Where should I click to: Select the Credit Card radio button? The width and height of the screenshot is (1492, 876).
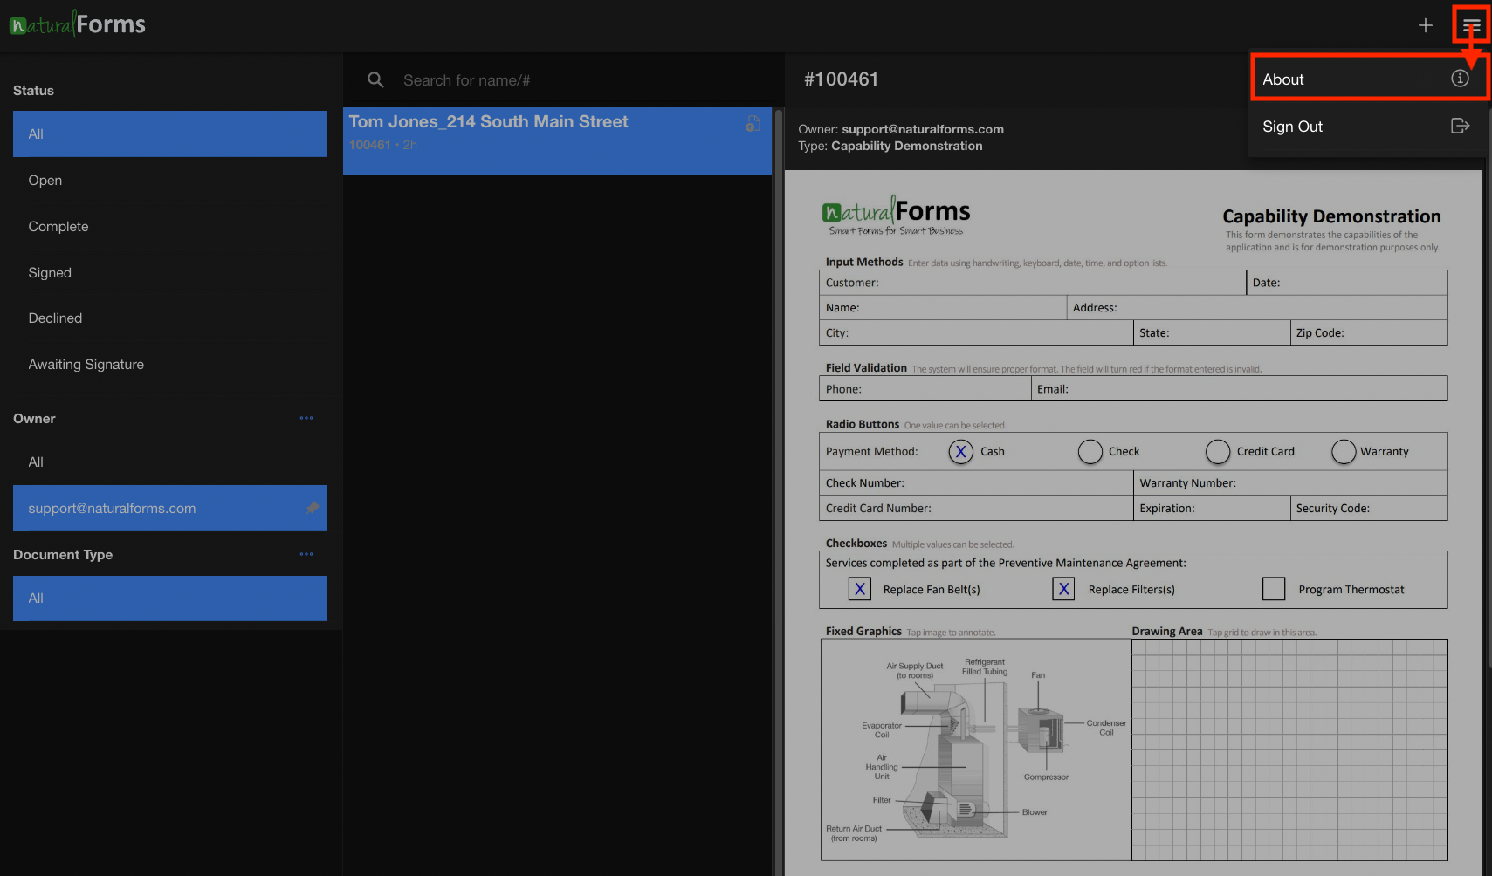tap(1218, 451)
